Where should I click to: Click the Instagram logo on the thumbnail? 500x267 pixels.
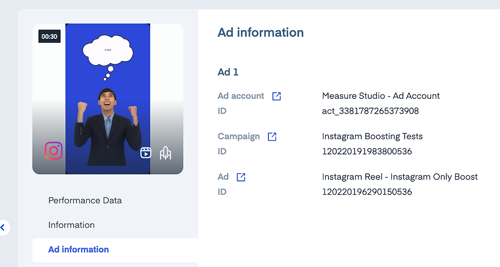[54, 151]
